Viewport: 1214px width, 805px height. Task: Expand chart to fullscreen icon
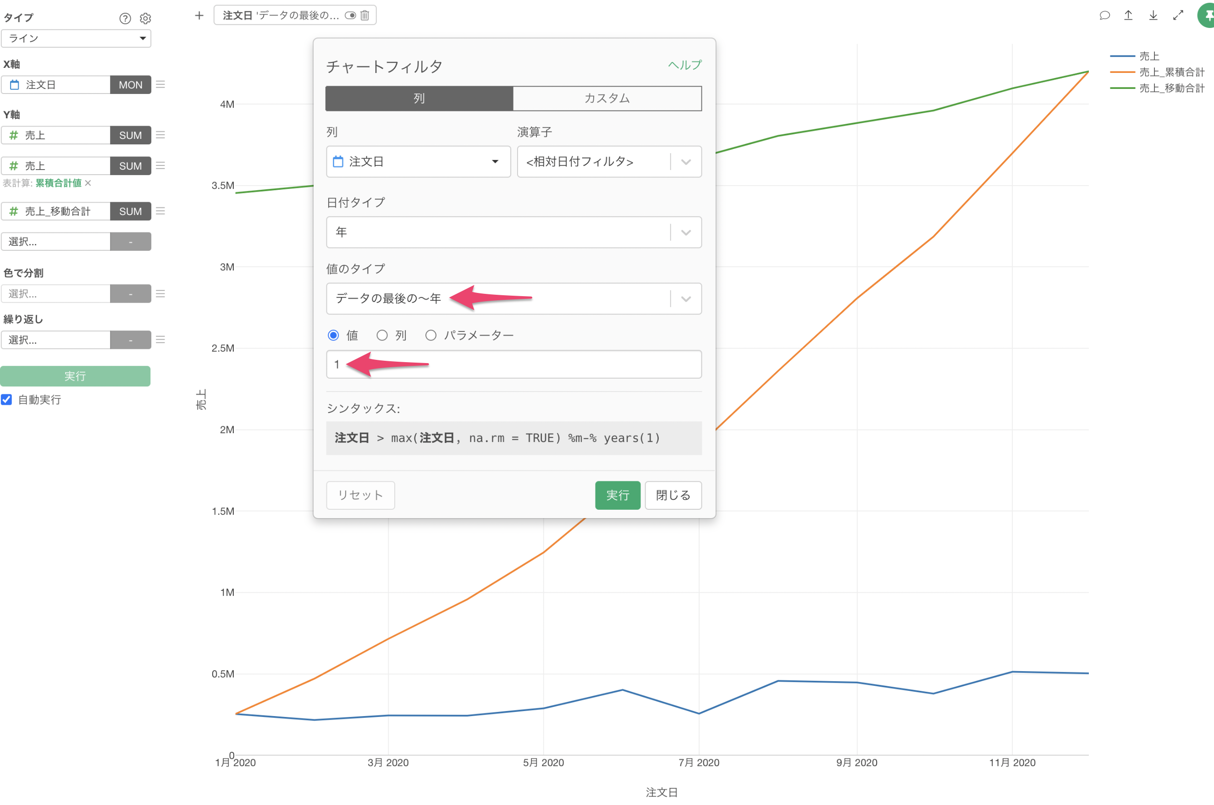point(1178,16)
